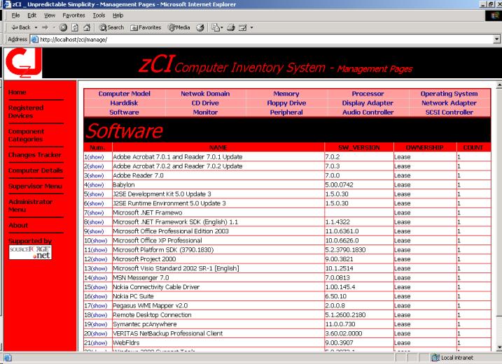Click the Mail icon in toolbar
Viewport: 502px width, 364px height.
216,27
